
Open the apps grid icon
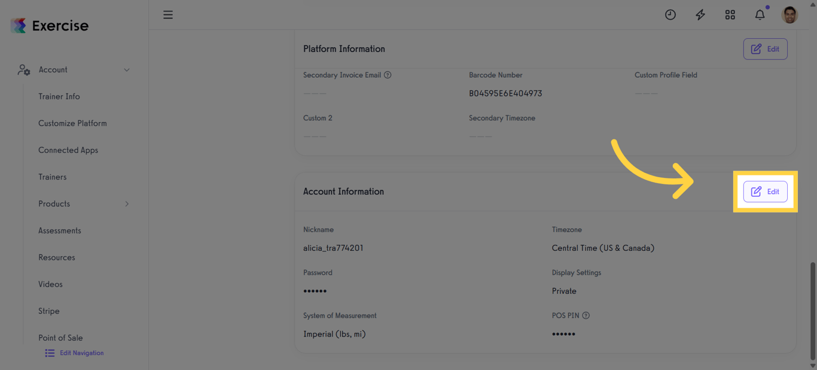[730, 15]
